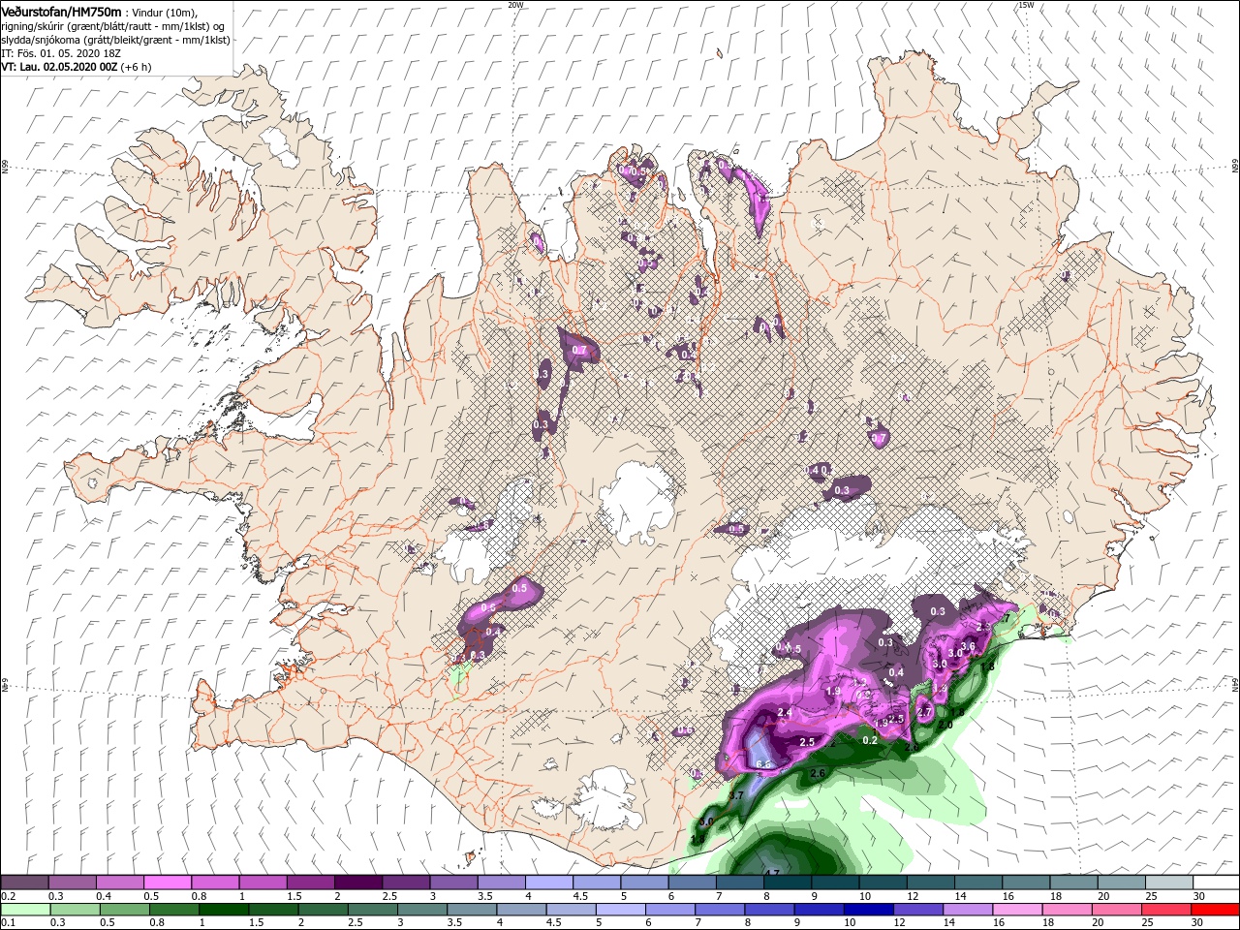Select the 4.7 precipitation value offshore
Image resolution: width=1240 pixels, height=930 pixels.
point(771,874)
